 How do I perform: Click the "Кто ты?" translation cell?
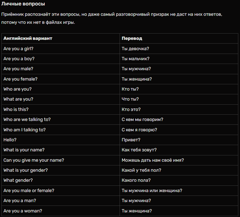click(130, 89)
